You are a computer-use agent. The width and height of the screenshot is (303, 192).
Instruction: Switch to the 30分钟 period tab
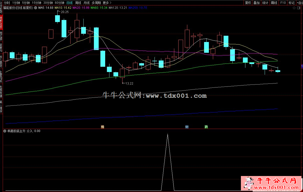click(x=48, y=3)
